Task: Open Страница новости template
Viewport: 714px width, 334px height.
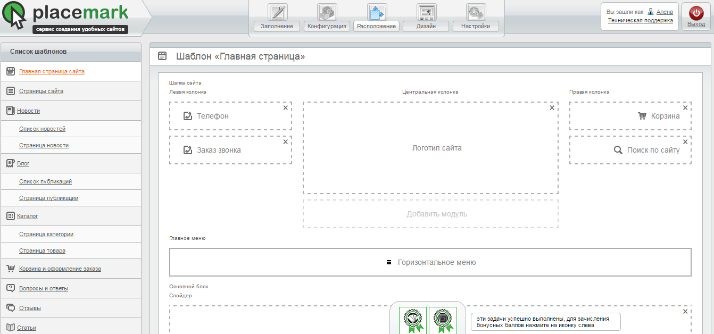Action: [44, 146]
